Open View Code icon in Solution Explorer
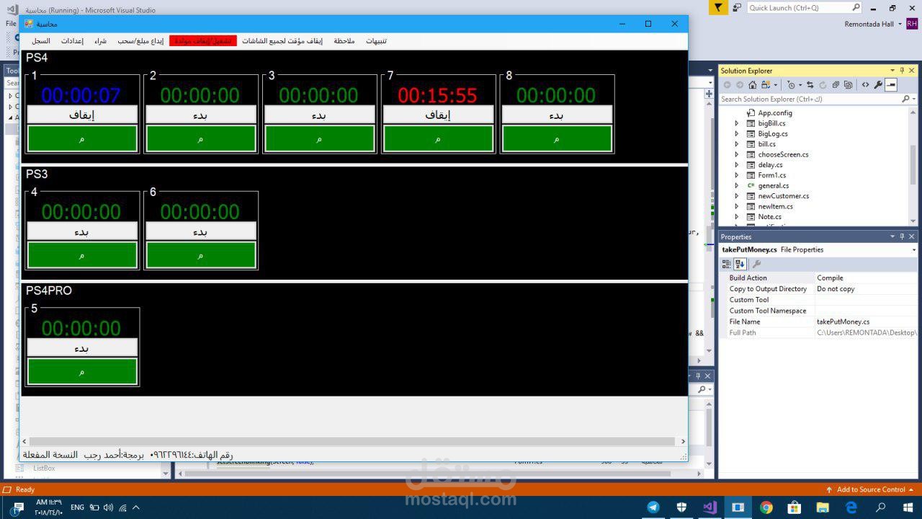 tap(865, 85)
